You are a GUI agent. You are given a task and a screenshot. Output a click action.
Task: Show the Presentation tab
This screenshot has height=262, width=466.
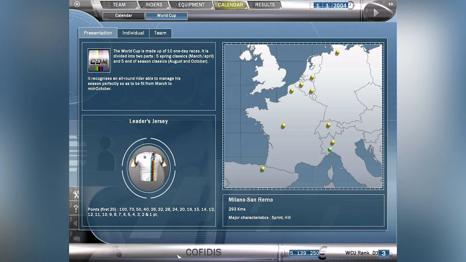coord(98,33)
